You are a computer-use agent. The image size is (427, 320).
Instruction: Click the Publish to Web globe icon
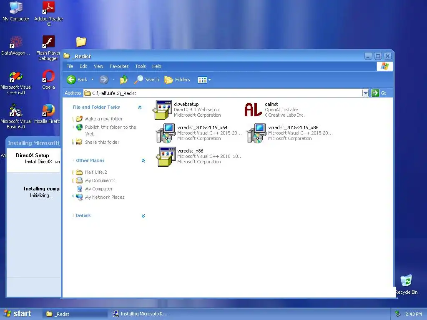click(x=79, y=127)
